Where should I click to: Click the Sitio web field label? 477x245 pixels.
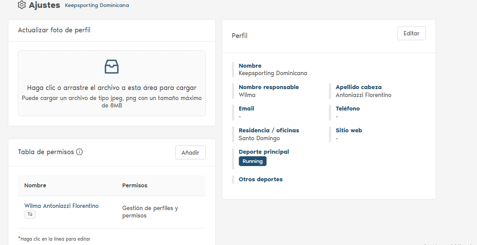point(349,130)
